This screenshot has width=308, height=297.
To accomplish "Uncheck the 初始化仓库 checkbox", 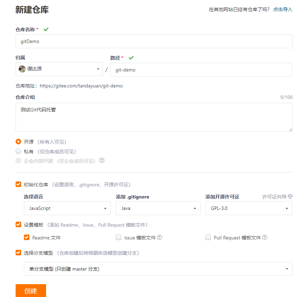I will pyautogui.click(x=18, y=184).
